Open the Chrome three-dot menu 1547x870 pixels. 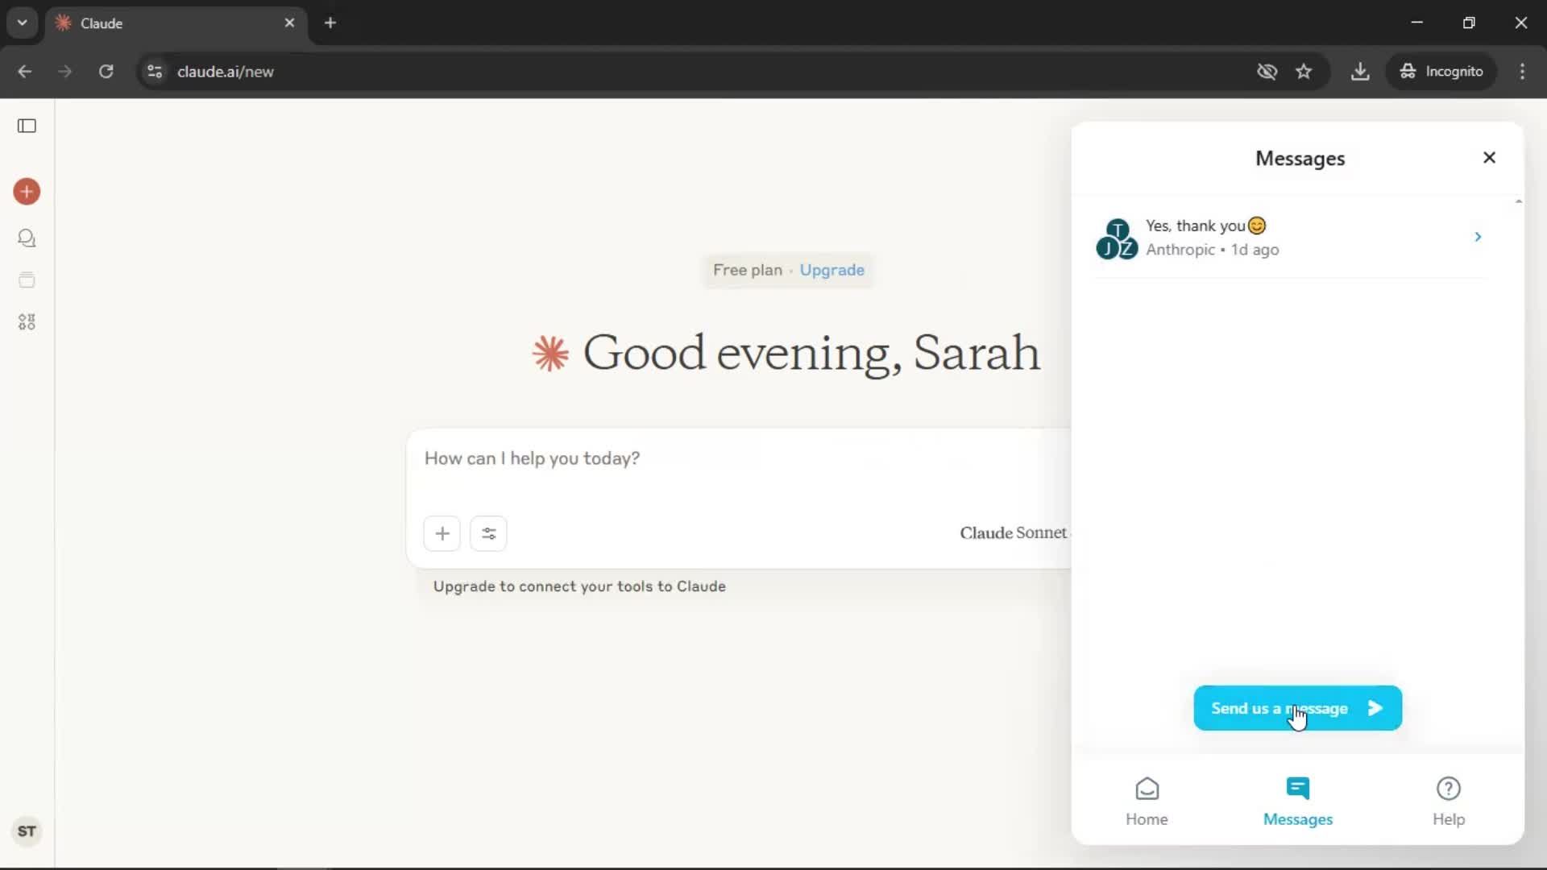pyautogui.click(x=1522, y=72)
